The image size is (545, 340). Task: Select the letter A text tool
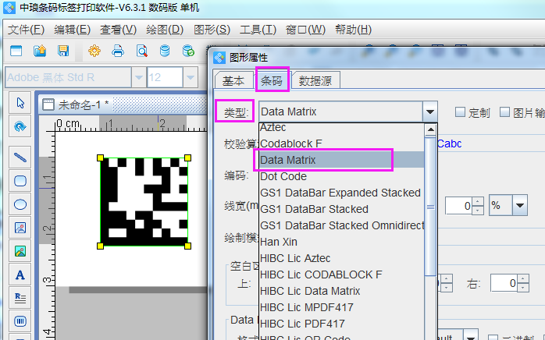point(20,274)
